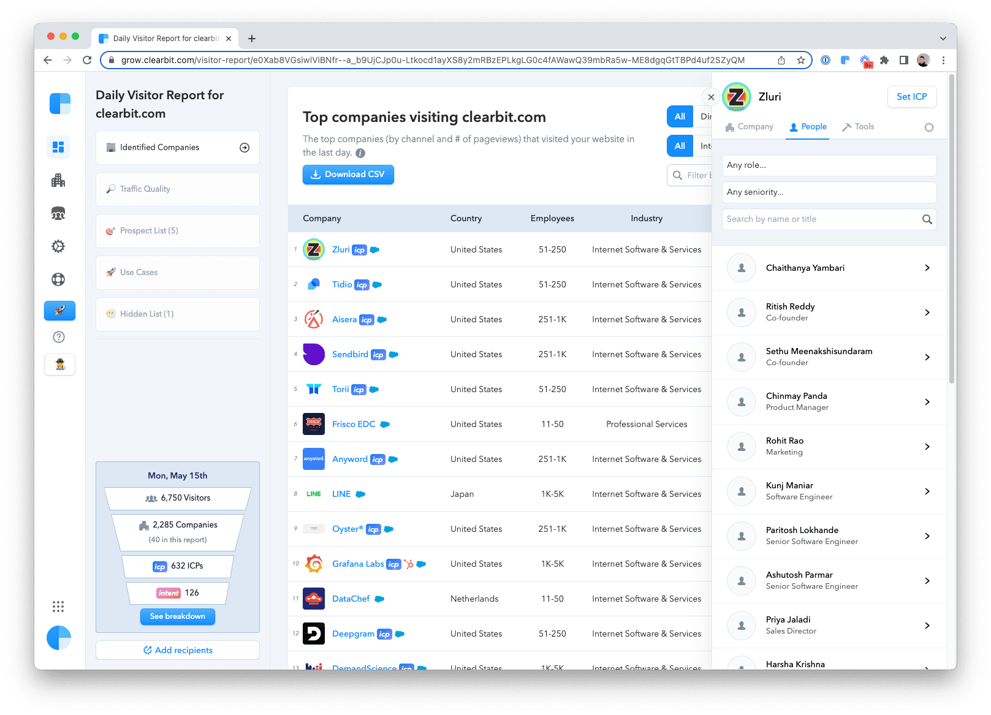Open the audiences people icon in sidebar
The height and width of the screenshot is (715, 991).
pyautogui.click(x=58, y=213)
